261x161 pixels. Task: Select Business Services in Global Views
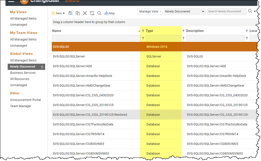[x=23, y=73]
